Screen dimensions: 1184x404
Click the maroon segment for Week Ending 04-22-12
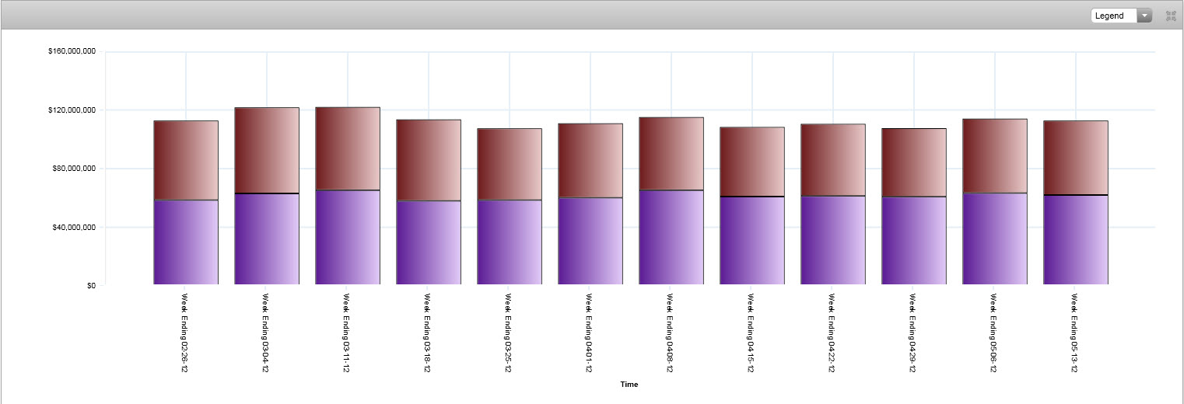[x=833, y=160]
